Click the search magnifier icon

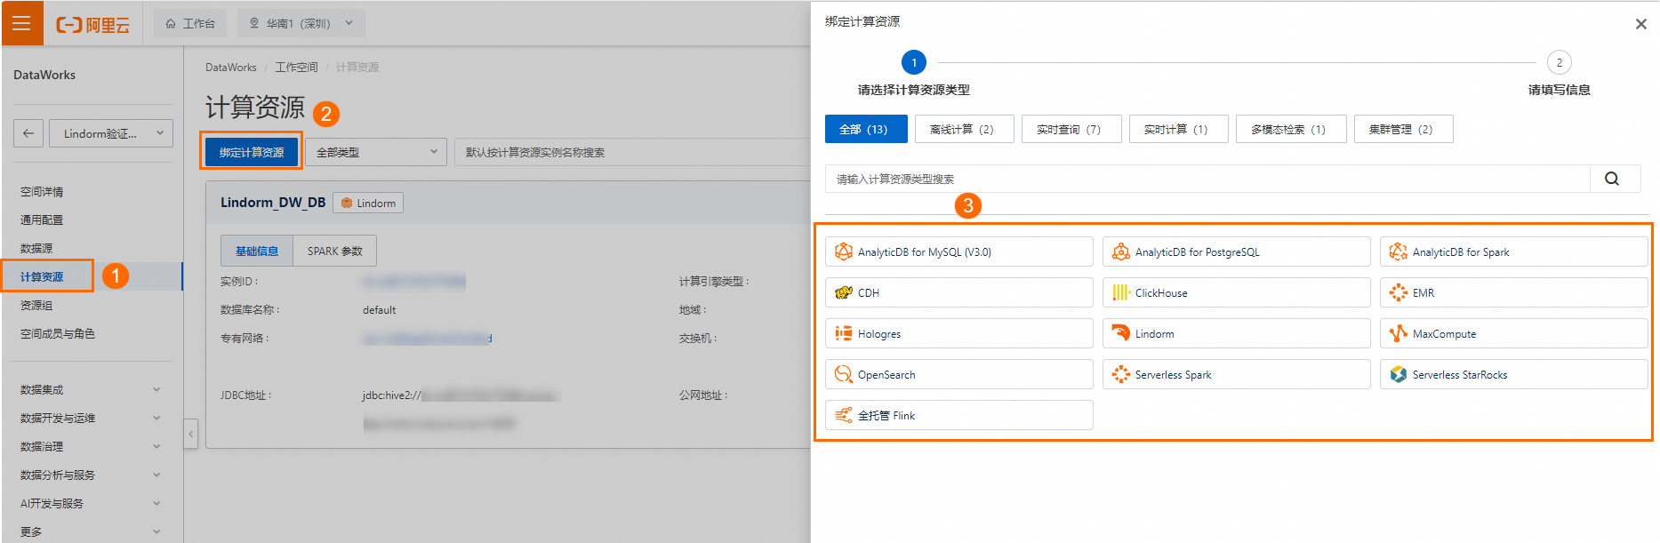[1612, 179]
